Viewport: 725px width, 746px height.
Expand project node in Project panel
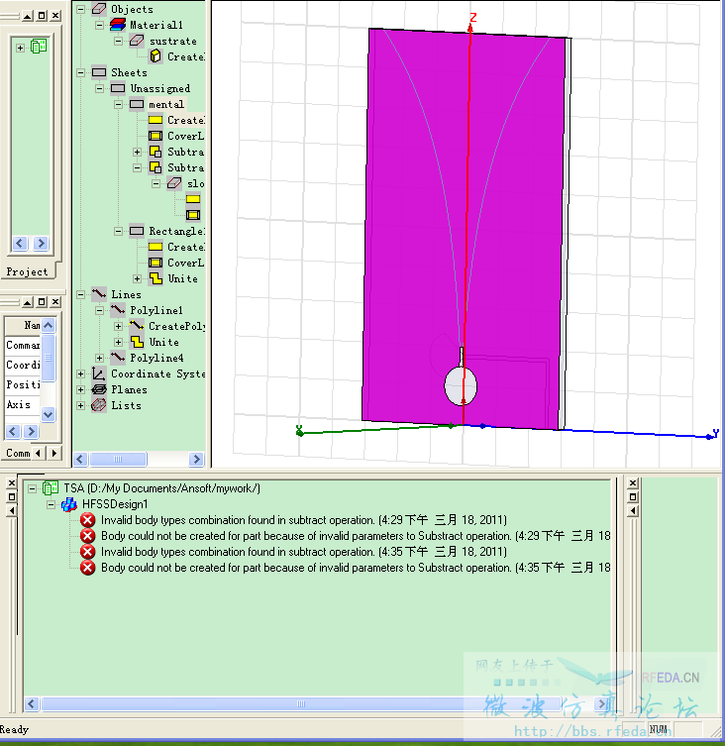(20, 48)
